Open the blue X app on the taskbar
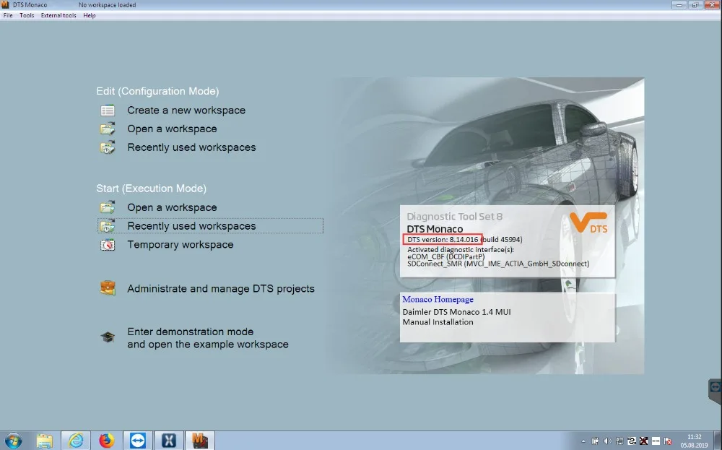 [x=169, y=441]
